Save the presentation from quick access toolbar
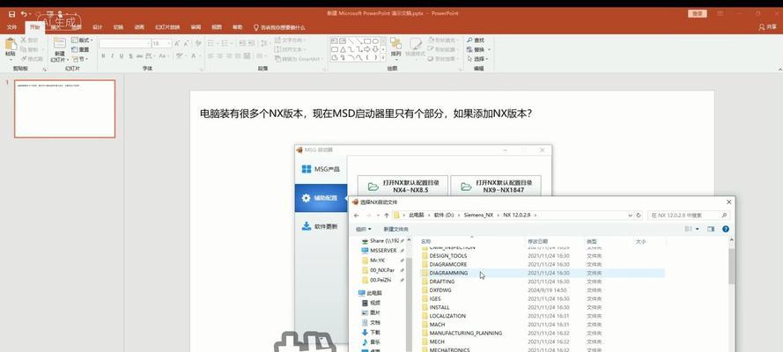 [11, 14]
